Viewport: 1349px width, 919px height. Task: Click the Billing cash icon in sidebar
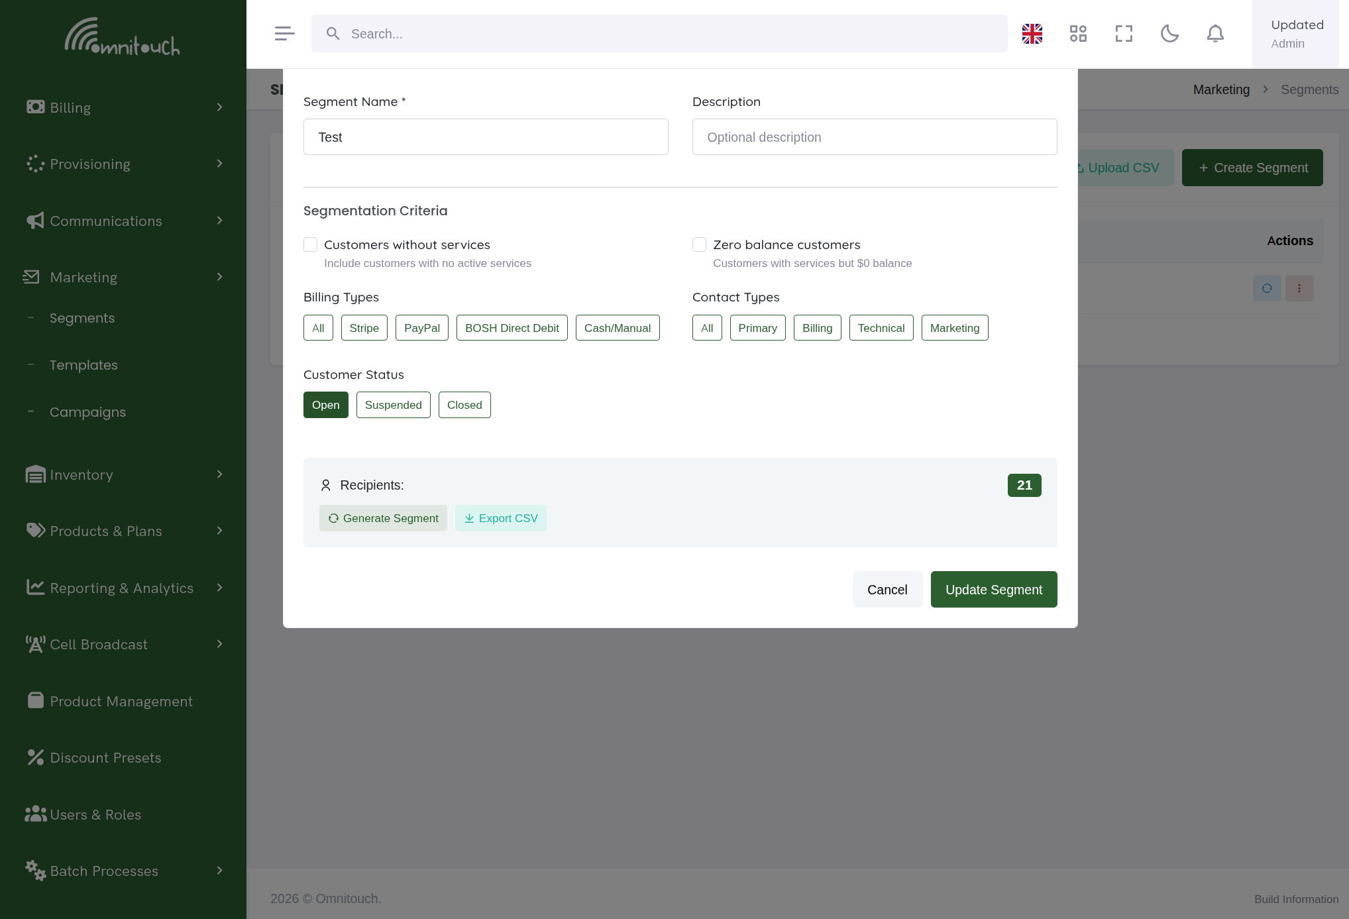pos(36,107)
